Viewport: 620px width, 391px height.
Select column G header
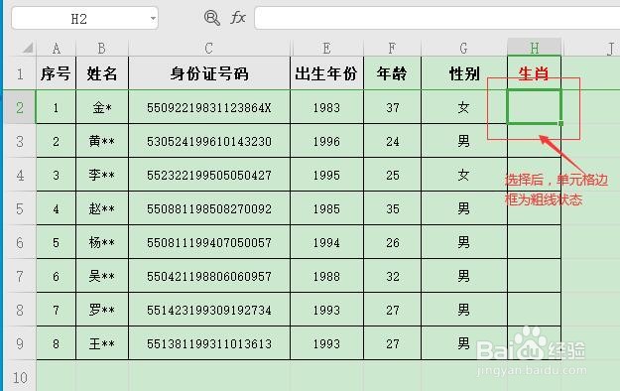coord(464,49)
